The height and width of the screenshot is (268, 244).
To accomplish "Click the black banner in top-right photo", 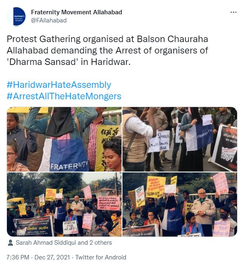I will coord(225,148).
